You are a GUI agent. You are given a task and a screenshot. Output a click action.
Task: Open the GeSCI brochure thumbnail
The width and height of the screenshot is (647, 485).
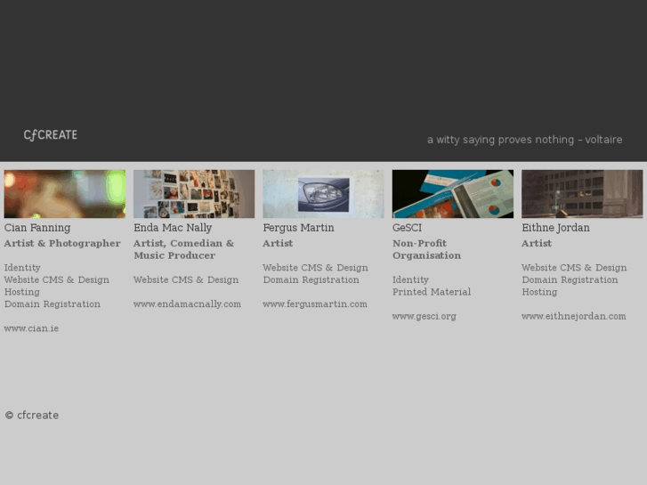pyautogui.click(x=452, y=194)
